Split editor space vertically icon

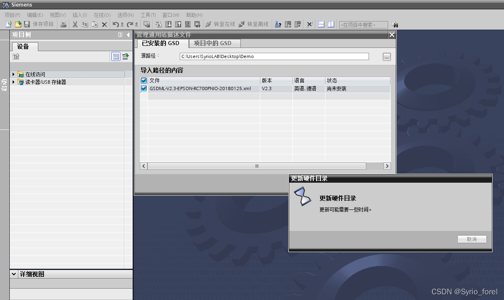331,24
